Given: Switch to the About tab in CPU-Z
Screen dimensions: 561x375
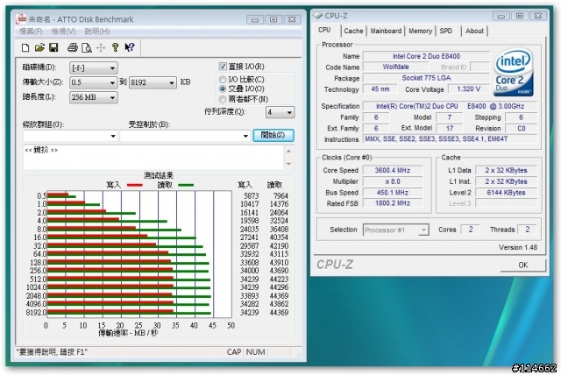Looking at the screenshot, I should click(x=474, y=31).
